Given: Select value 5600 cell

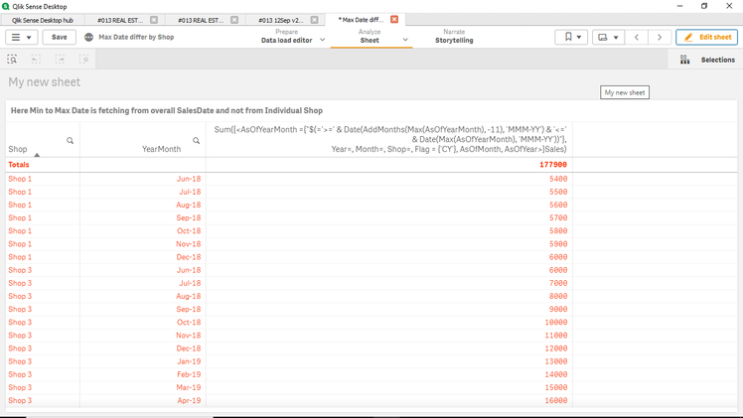Looking at the screenshot, I should click(x=558, y=205).
